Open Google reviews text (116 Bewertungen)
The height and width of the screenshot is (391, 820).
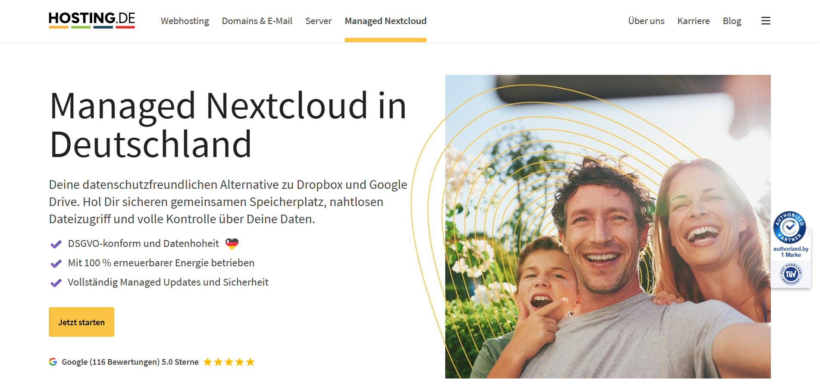(130, 362)
